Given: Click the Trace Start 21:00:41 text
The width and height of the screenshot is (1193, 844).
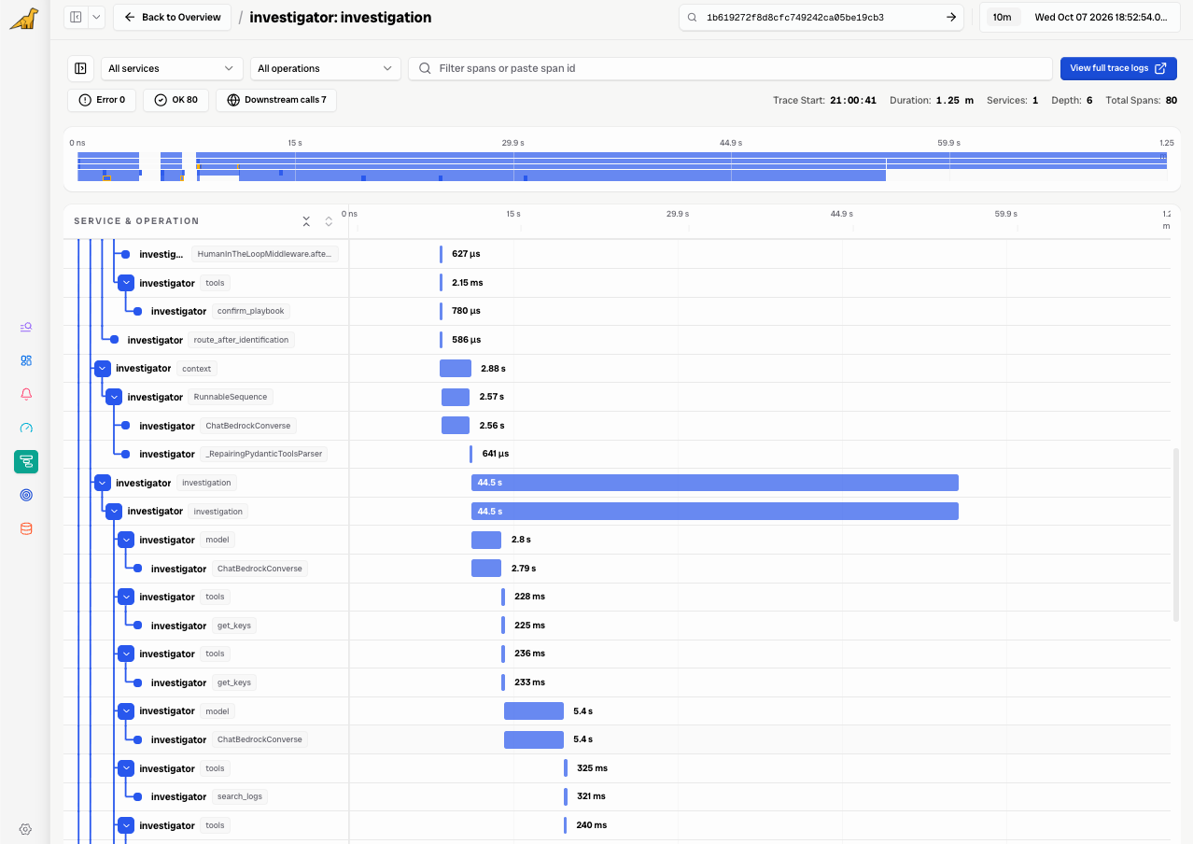Looking at the screenshot, I should coord(824,100).
